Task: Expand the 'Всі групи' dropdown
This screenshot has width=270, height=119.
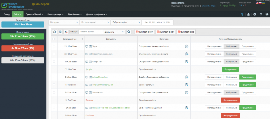Action: tap(64, 22)
